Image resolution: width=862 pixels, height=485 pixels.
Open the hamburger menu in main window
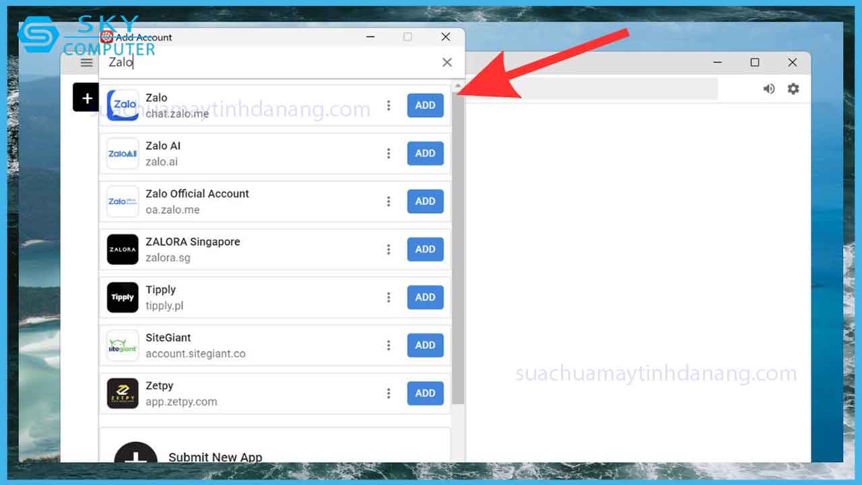[86, 63]
